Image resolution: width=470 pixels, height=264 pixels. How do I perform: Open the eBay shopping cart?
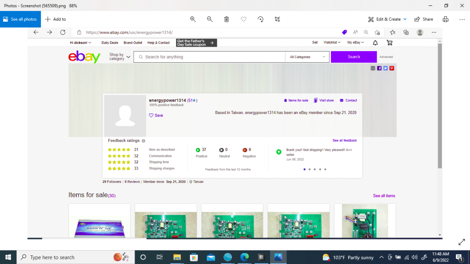(x=389, y=43)
